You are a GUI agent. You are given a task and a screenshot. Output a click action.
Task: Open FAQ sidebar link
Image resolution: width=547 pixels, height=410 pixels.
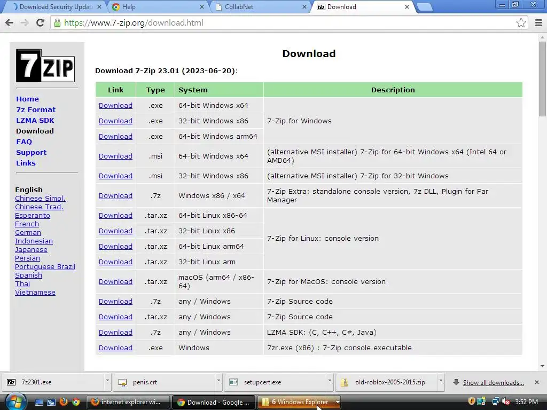(x=24, y=141)
